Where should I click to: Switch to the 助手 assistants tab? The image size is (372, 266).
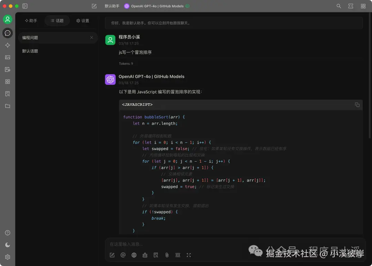(31, 20)
